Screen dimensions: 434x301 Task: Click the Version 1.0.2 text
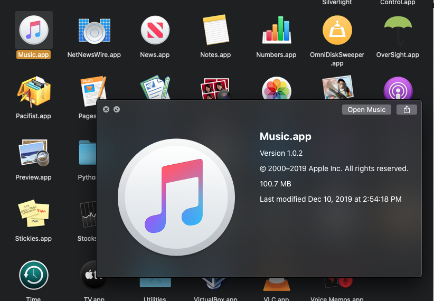[281, 153]
